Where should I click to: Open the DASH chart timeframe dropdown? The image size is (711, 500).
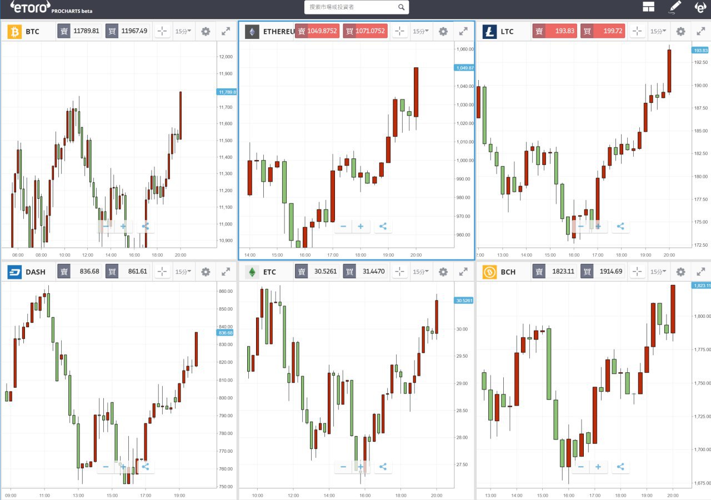(183, 272)
